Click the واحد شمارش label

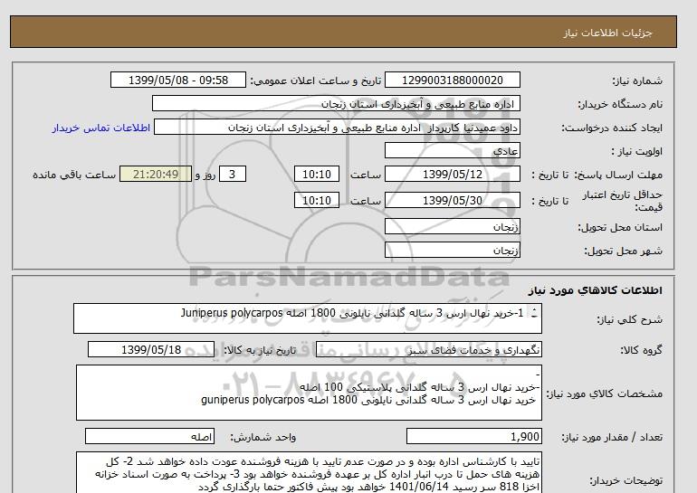(263, 438)
